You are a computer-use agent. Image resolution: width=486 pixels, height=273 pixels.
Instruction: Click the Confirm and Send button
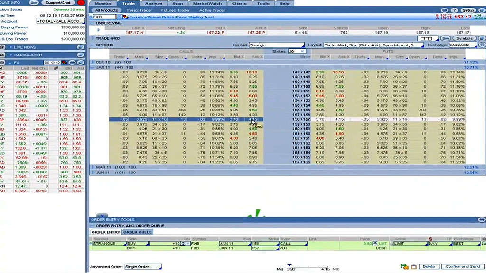(x=462, y=267)
